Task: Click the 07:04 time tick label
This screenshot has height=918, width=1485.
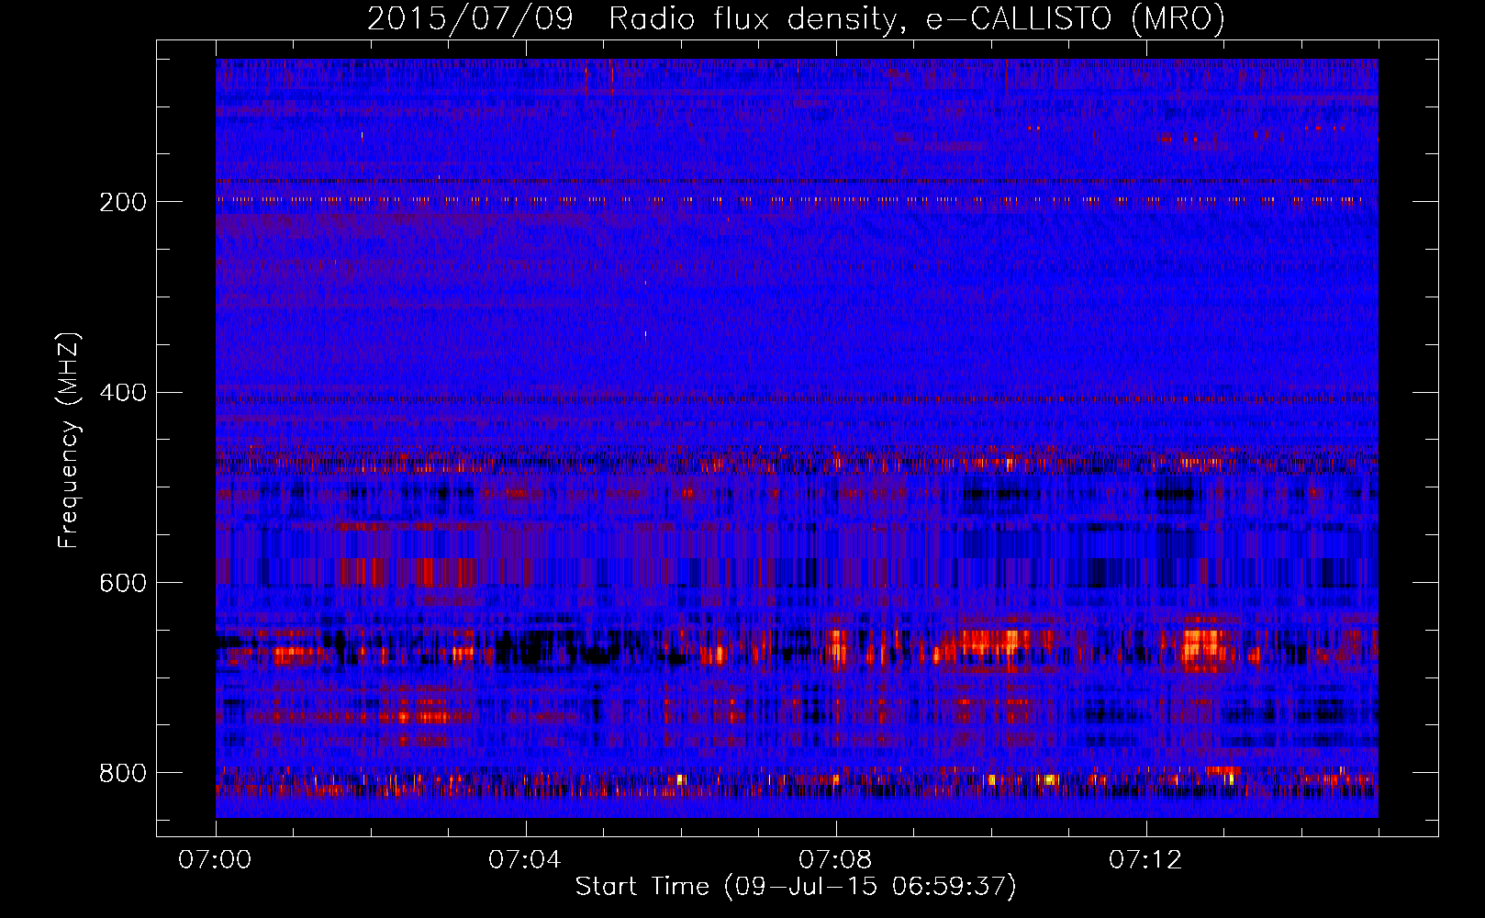Action: coord(525,860)
